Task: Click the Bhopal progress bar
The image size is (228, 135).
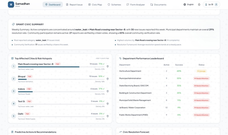Action: pyautogui.click(x=61, y=79)
